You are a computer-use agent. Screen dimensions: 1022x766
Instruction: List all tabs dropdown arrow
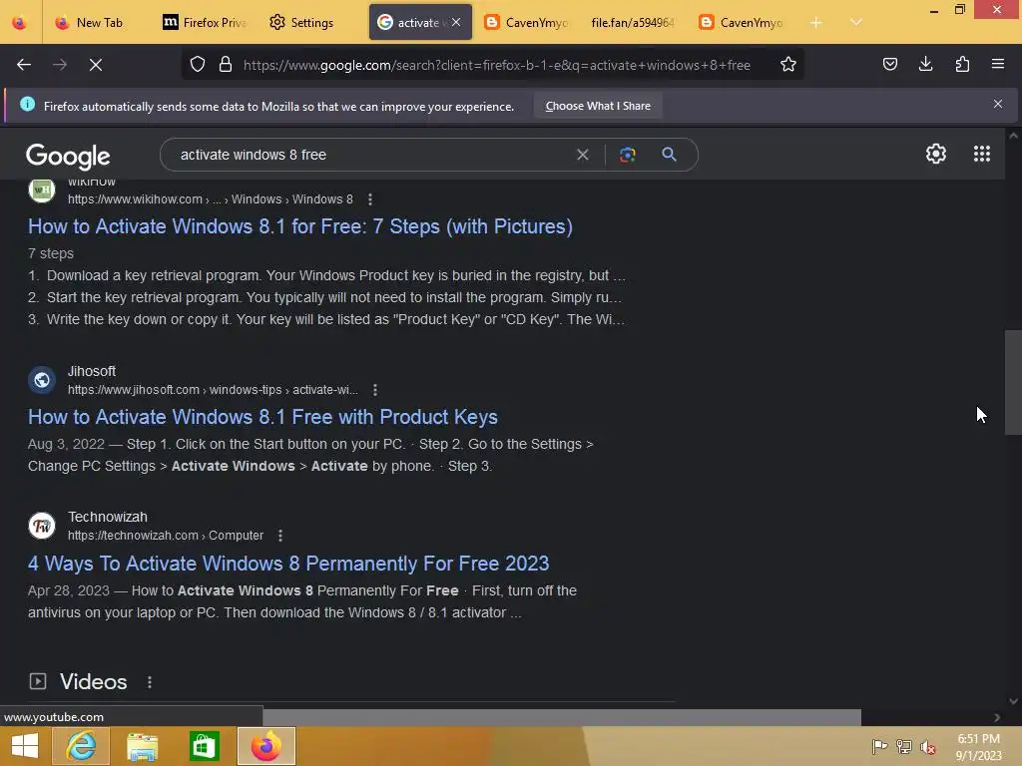[x=856, y=22]
